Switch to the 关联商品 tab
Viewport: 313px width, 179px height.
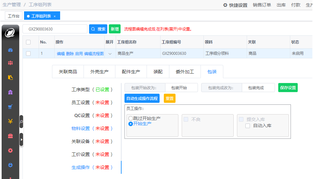pyautogui.click(x=68, y=72)
